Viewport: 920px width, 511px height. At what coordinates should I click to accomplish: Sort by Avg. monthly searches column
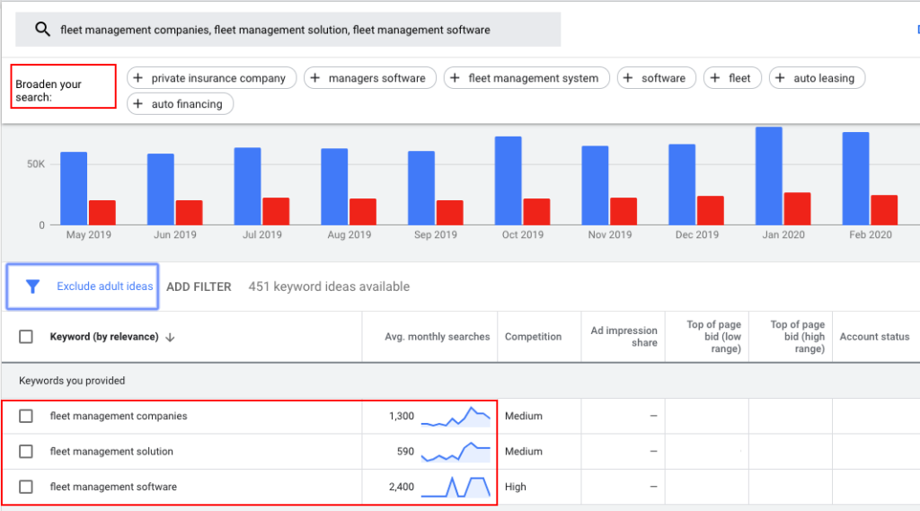click(438, 337)
